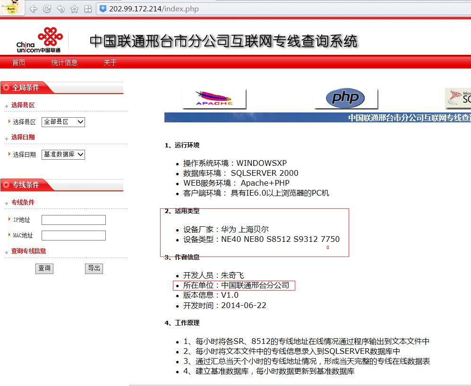
Task: Open the 首页 menu item
Action: click(x=18, y=62)
